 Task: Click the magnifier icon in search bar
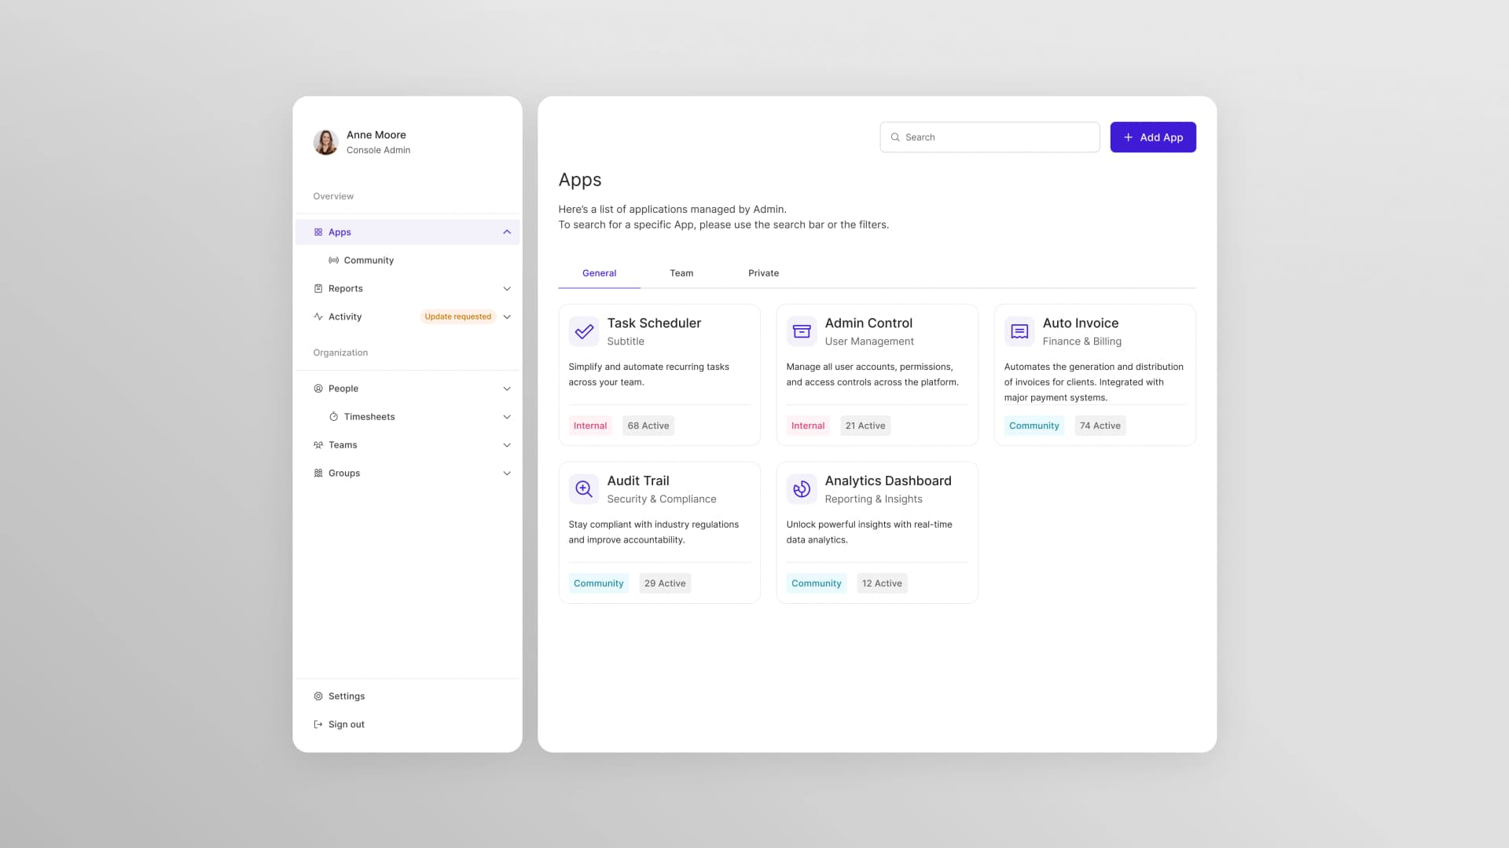point(895,137)
